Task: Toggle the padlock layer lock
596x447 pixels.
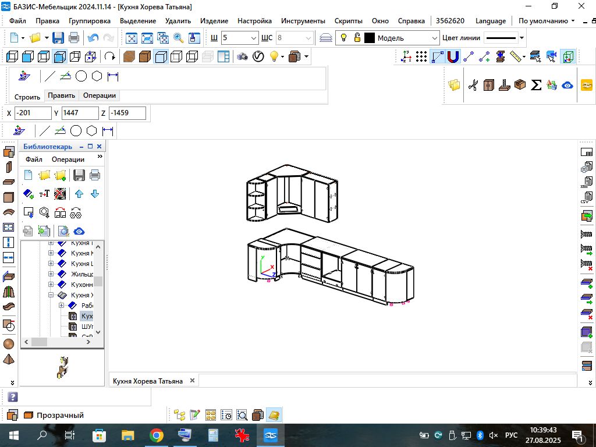Action: click(357, 38)
